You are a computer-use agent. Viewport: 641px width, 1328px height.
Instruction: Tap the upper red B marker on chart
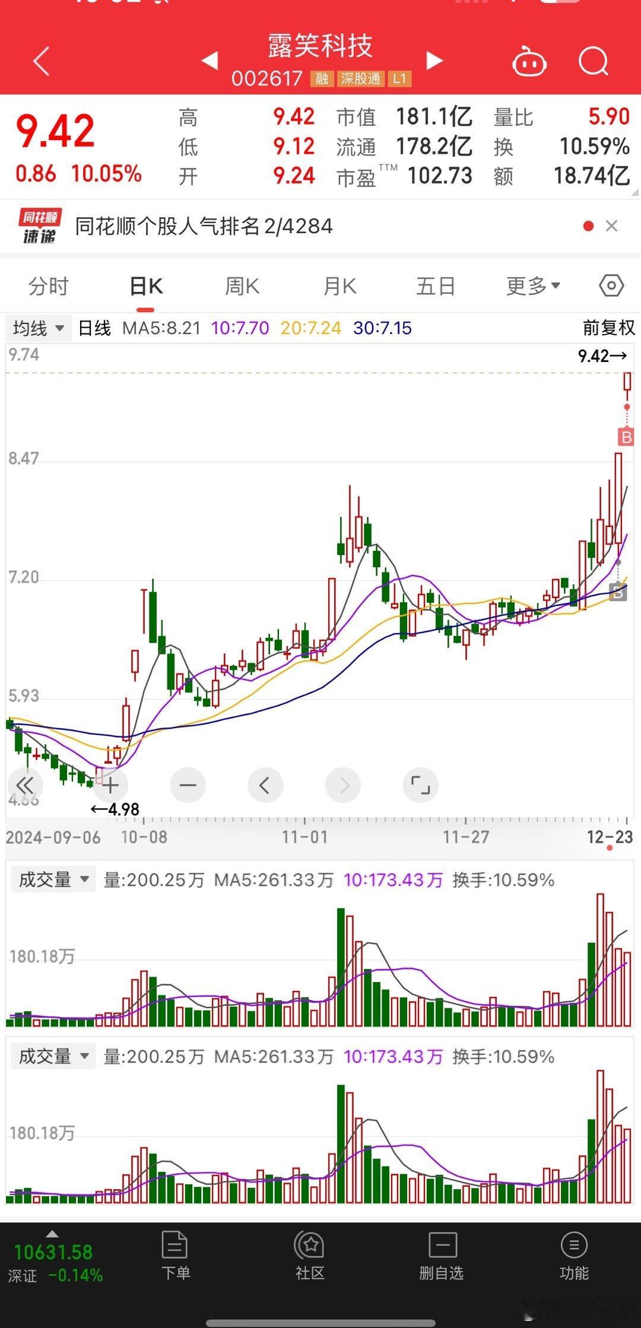(626, 437)
